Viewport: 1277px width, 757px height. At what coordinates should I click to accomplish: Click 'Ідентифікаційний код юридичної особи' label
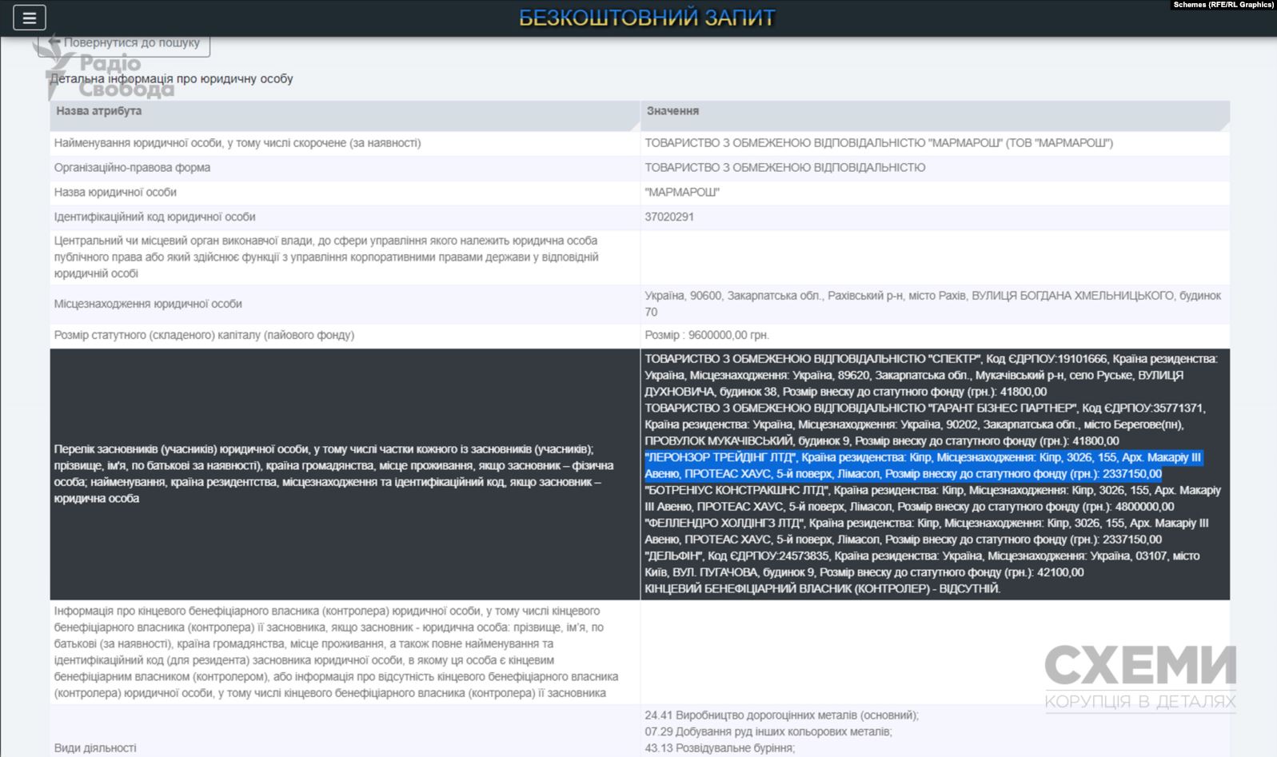pos(154,217)
